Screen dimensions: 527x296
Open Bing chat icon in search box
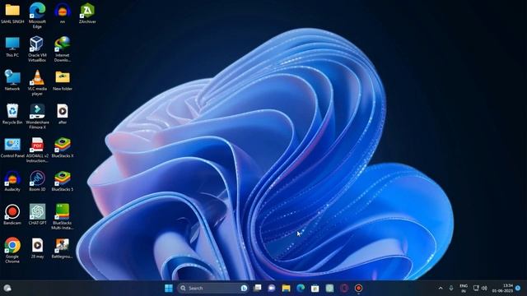click(244, 288)
